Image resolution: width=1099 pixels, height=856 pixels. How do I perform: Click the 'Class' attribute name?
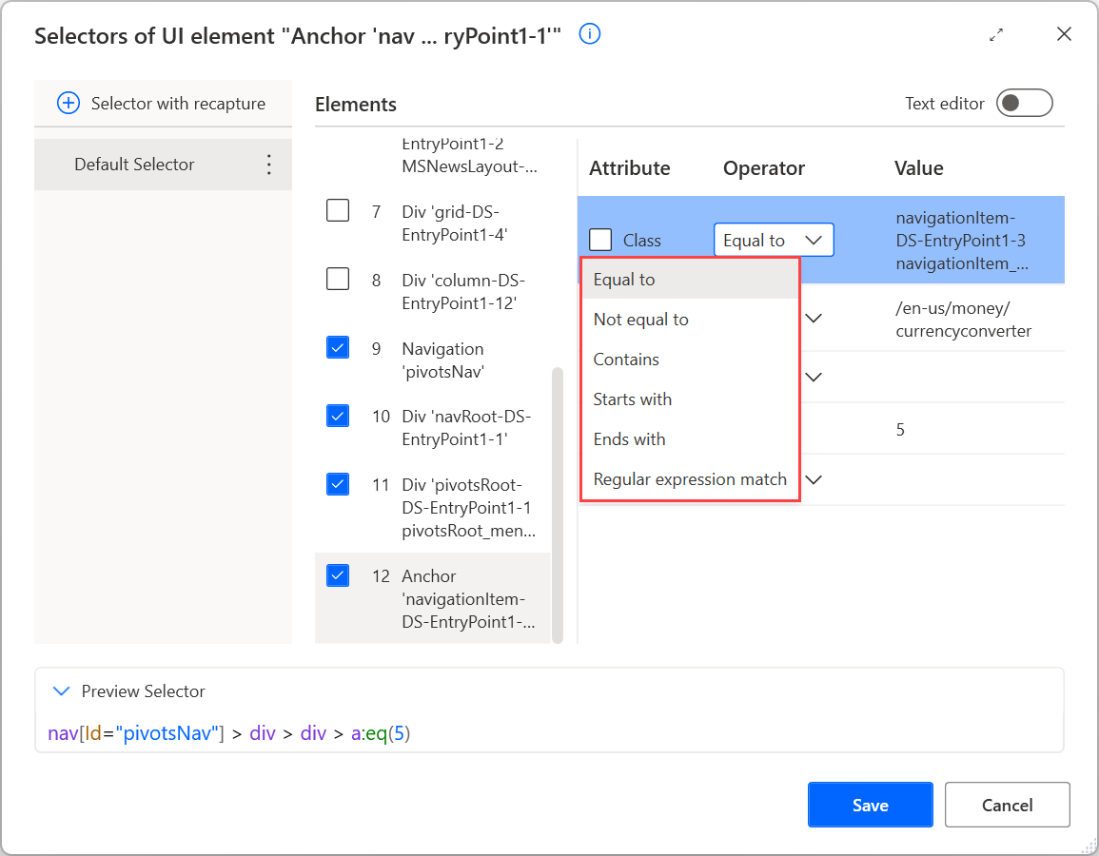(x=642, y=241)
